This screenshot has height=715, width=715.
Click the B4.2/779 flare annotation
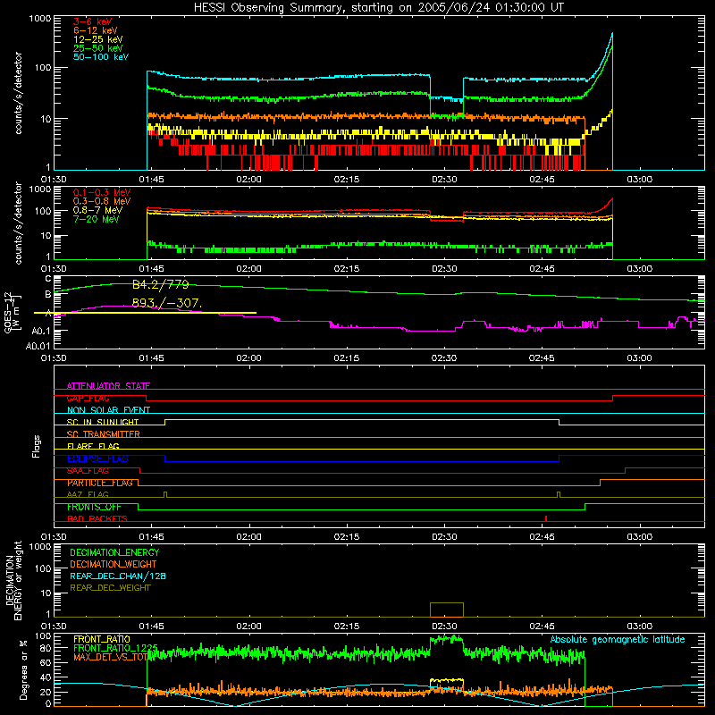click(x=161, y=285)
